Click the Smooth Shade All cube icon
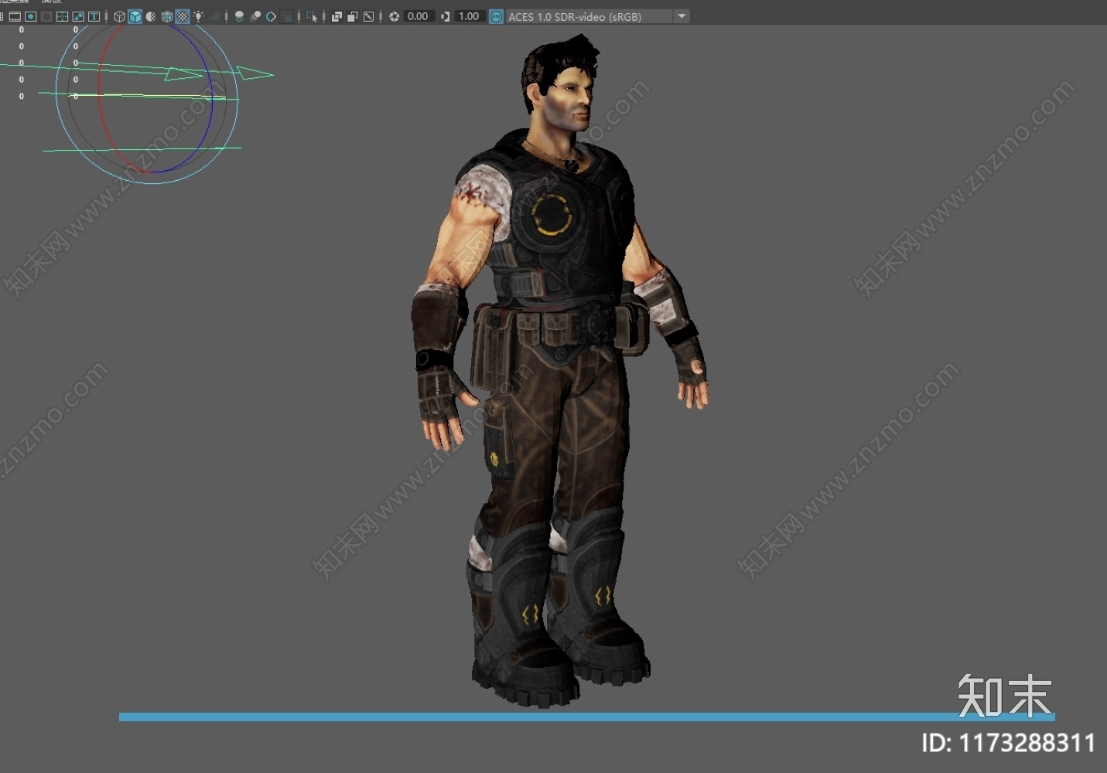1107x773 pixels. click(135, 16)
